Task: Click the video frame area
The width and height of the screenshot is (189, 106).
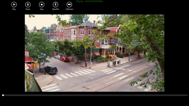Action: pyautogui.click(x=95, y=53)
